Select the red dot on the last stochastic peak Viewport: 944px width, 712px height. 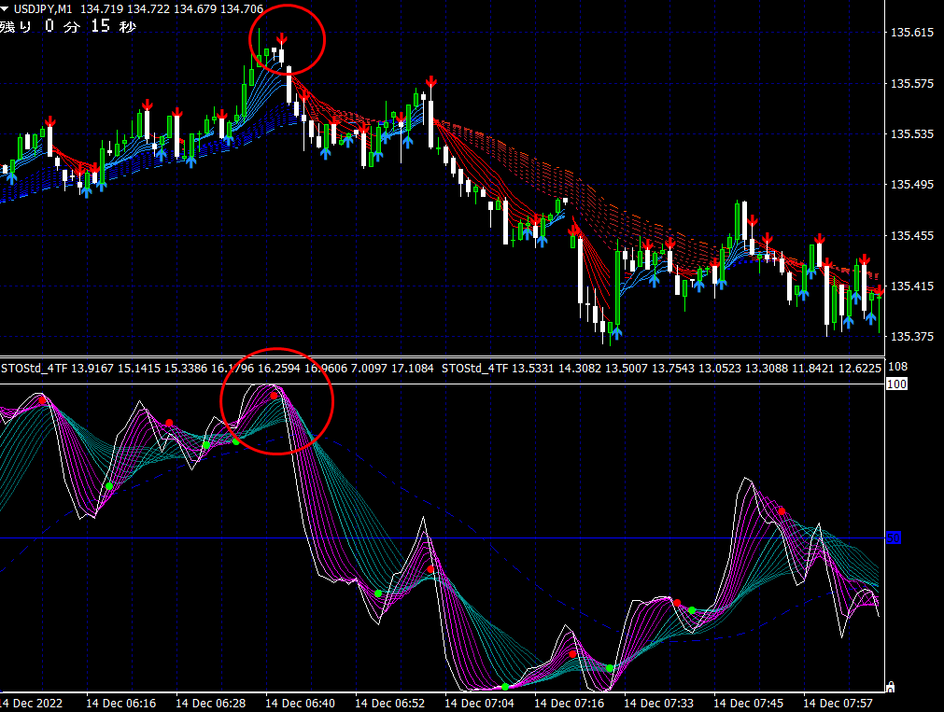(x=782, y=511)
